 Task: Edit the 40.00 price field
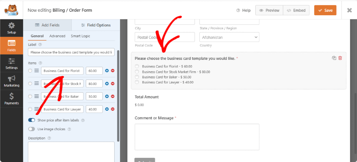pyautogui.click(x=94, y=109)
